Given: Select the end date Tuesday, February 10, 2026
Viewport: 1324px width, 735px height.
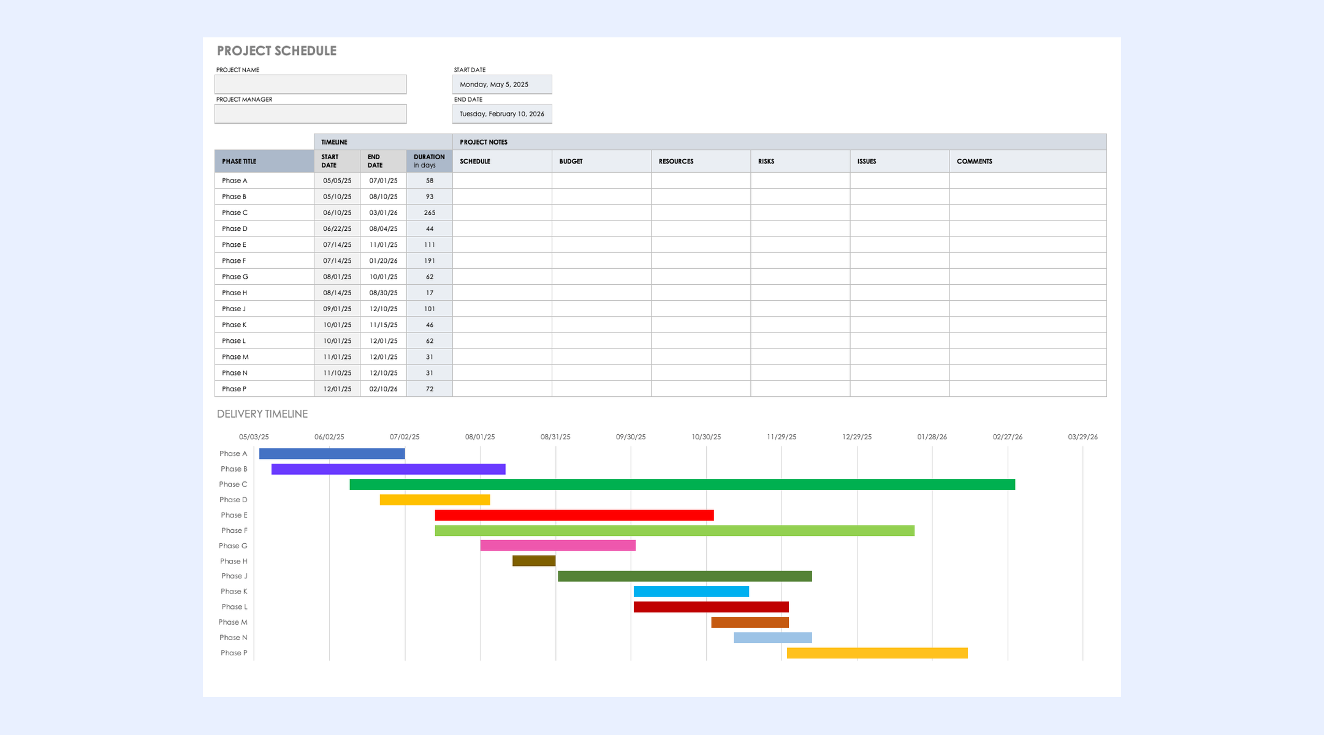Looking at the screenshot, I should [502, 113].
